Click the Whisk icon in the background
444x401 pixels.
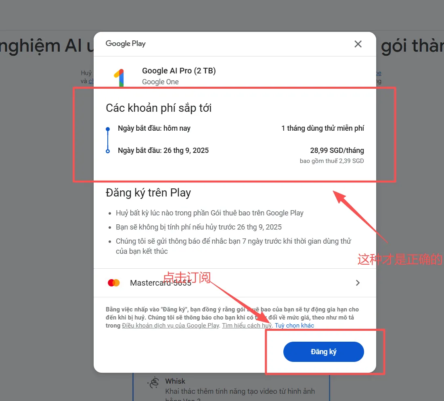pos(154,383)
